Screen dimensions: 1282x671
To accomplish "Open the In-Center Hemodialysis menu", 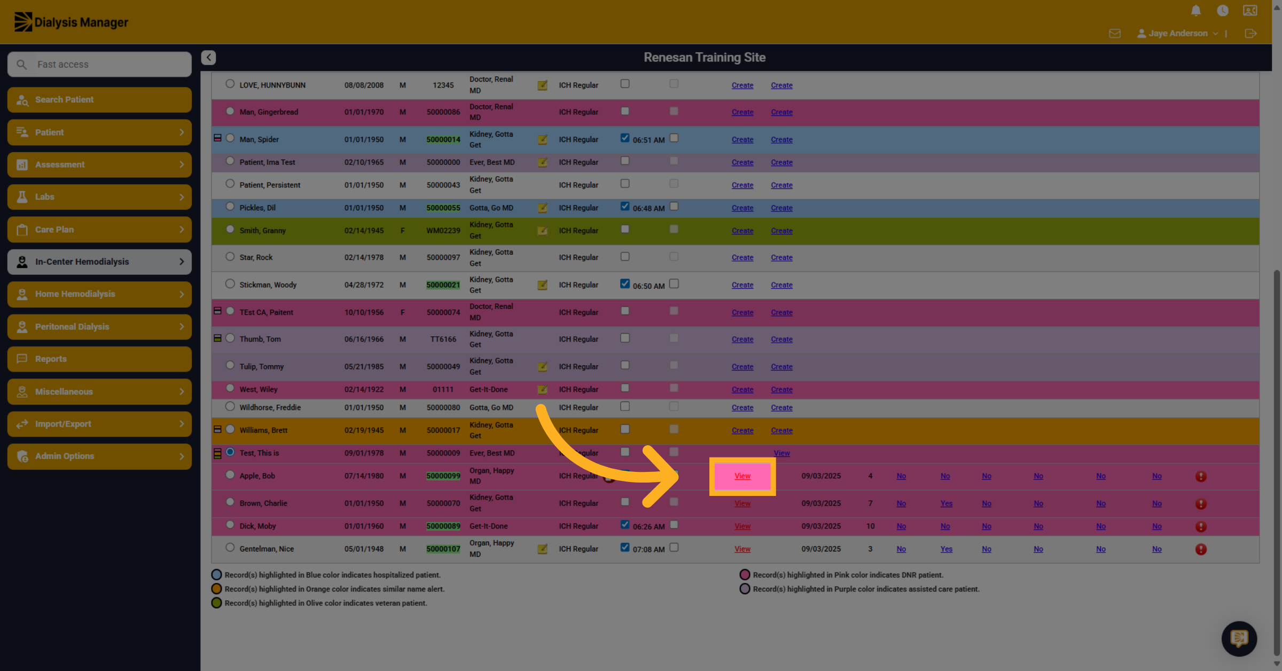I will [x=99, y=262].
